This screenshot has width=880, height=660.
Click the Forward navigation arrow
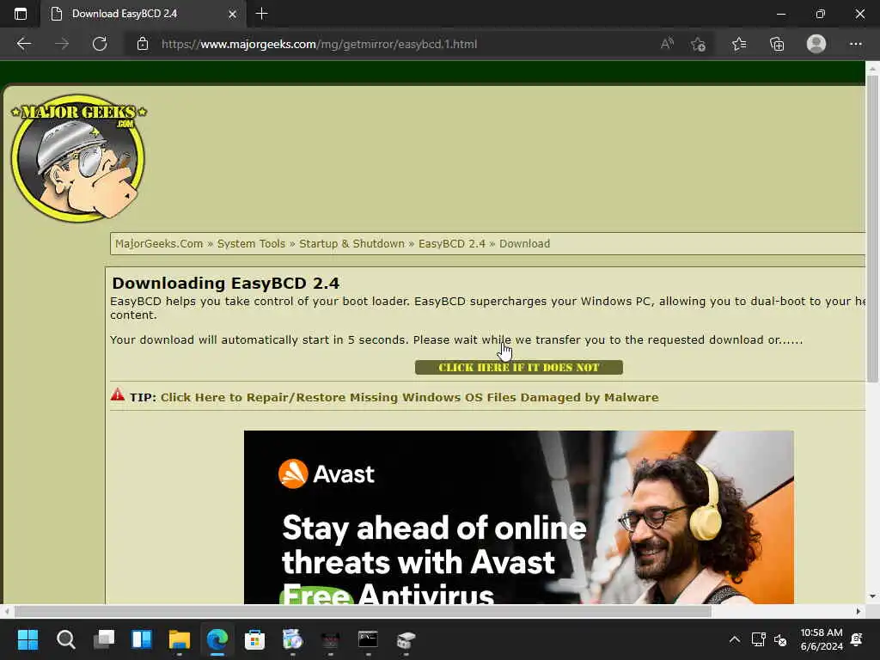click(62, 44)
